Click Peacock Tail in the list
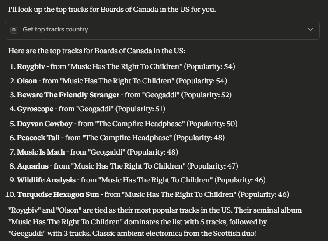328x241 pixels. tap(38, 138)
